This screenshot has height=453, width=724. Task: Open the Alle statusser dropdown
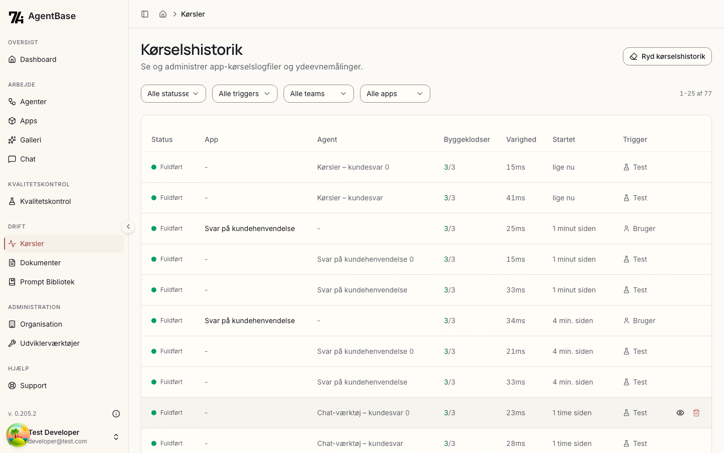click(x=173, y=94)
